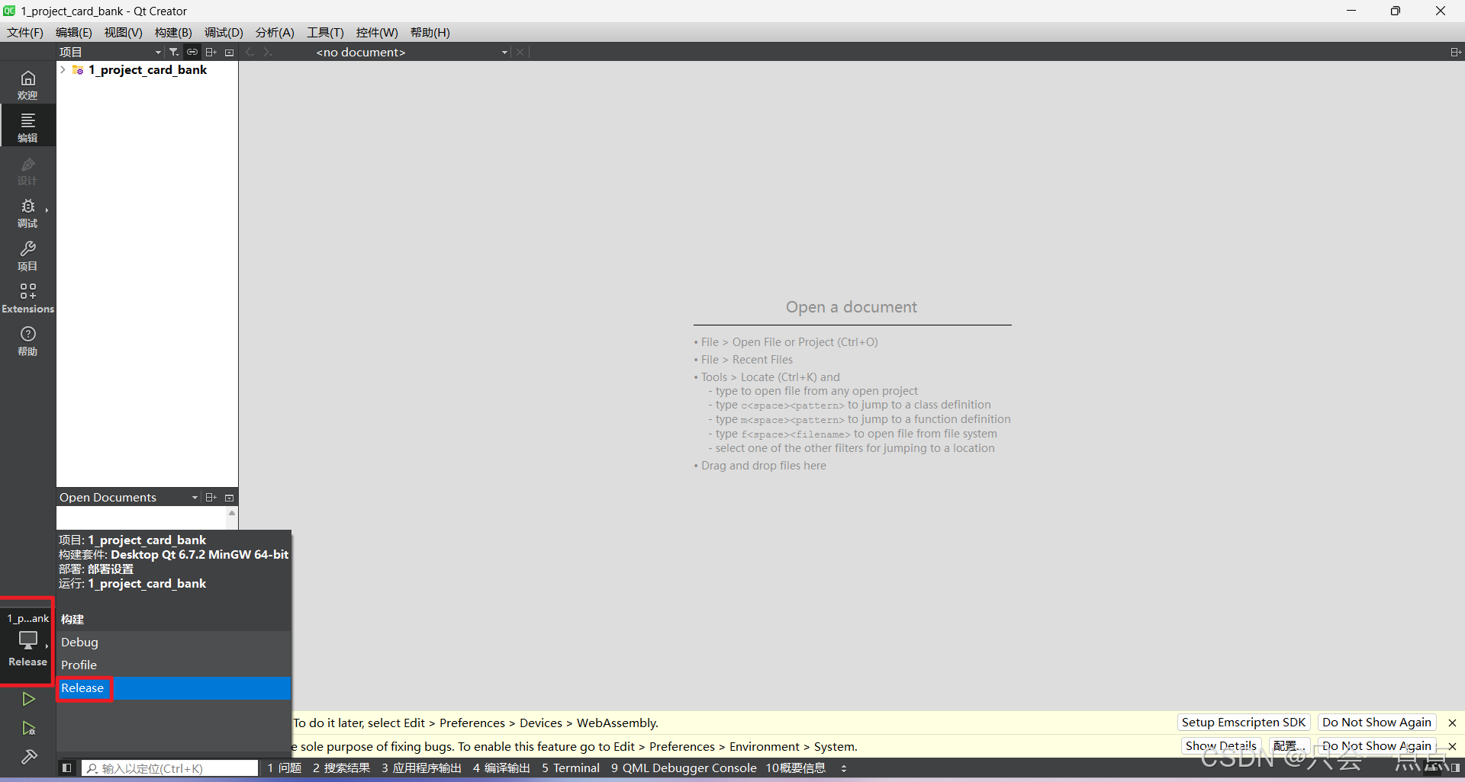Switch to 调试 (Debug) mode
Image resolution: width=1465 pixels, height=782 pixels.
click(x=27, y=213)
